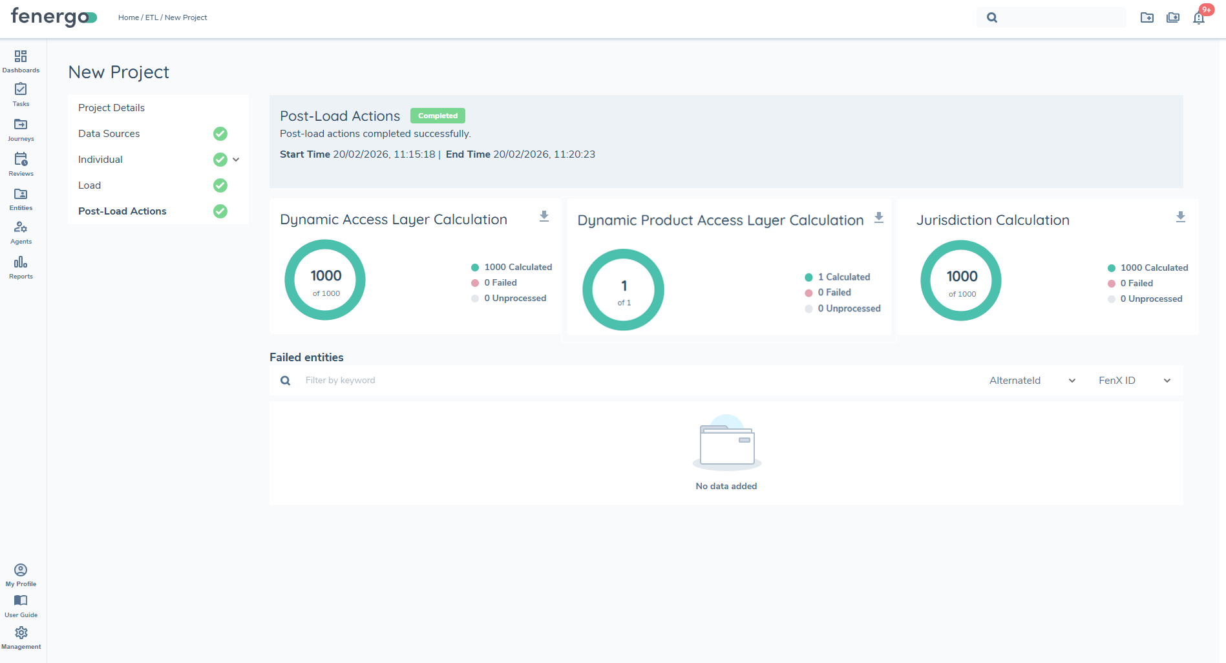Click the notifications bell icon
The width and height of the screenshot is (1226, 663).
click(x=1199, y=18)
